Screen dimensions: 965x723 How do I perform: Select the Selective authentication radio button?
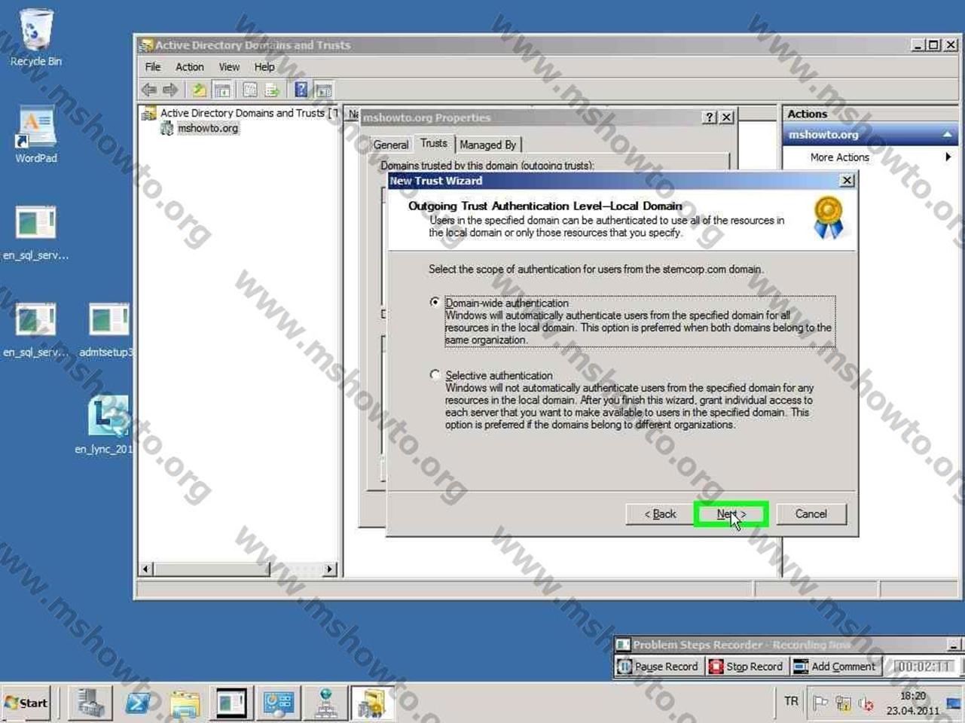(435, 374)
